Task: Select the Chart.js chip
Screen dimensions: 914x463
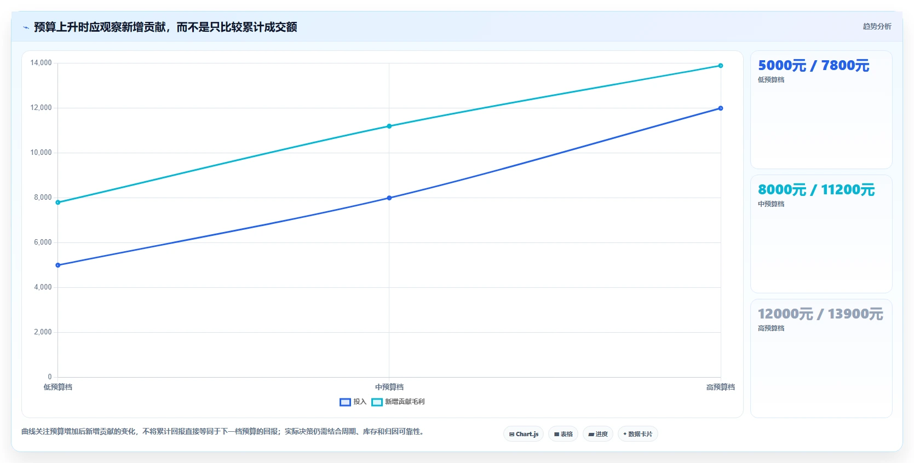Action: click(524, 434)
